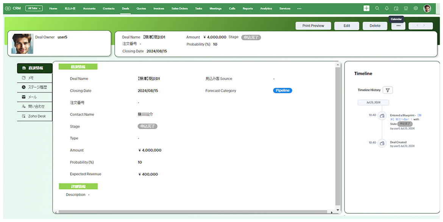Viewport: 443px width, 222px height.
Task: Open the Meetings tab
Action: coord(215,8)
